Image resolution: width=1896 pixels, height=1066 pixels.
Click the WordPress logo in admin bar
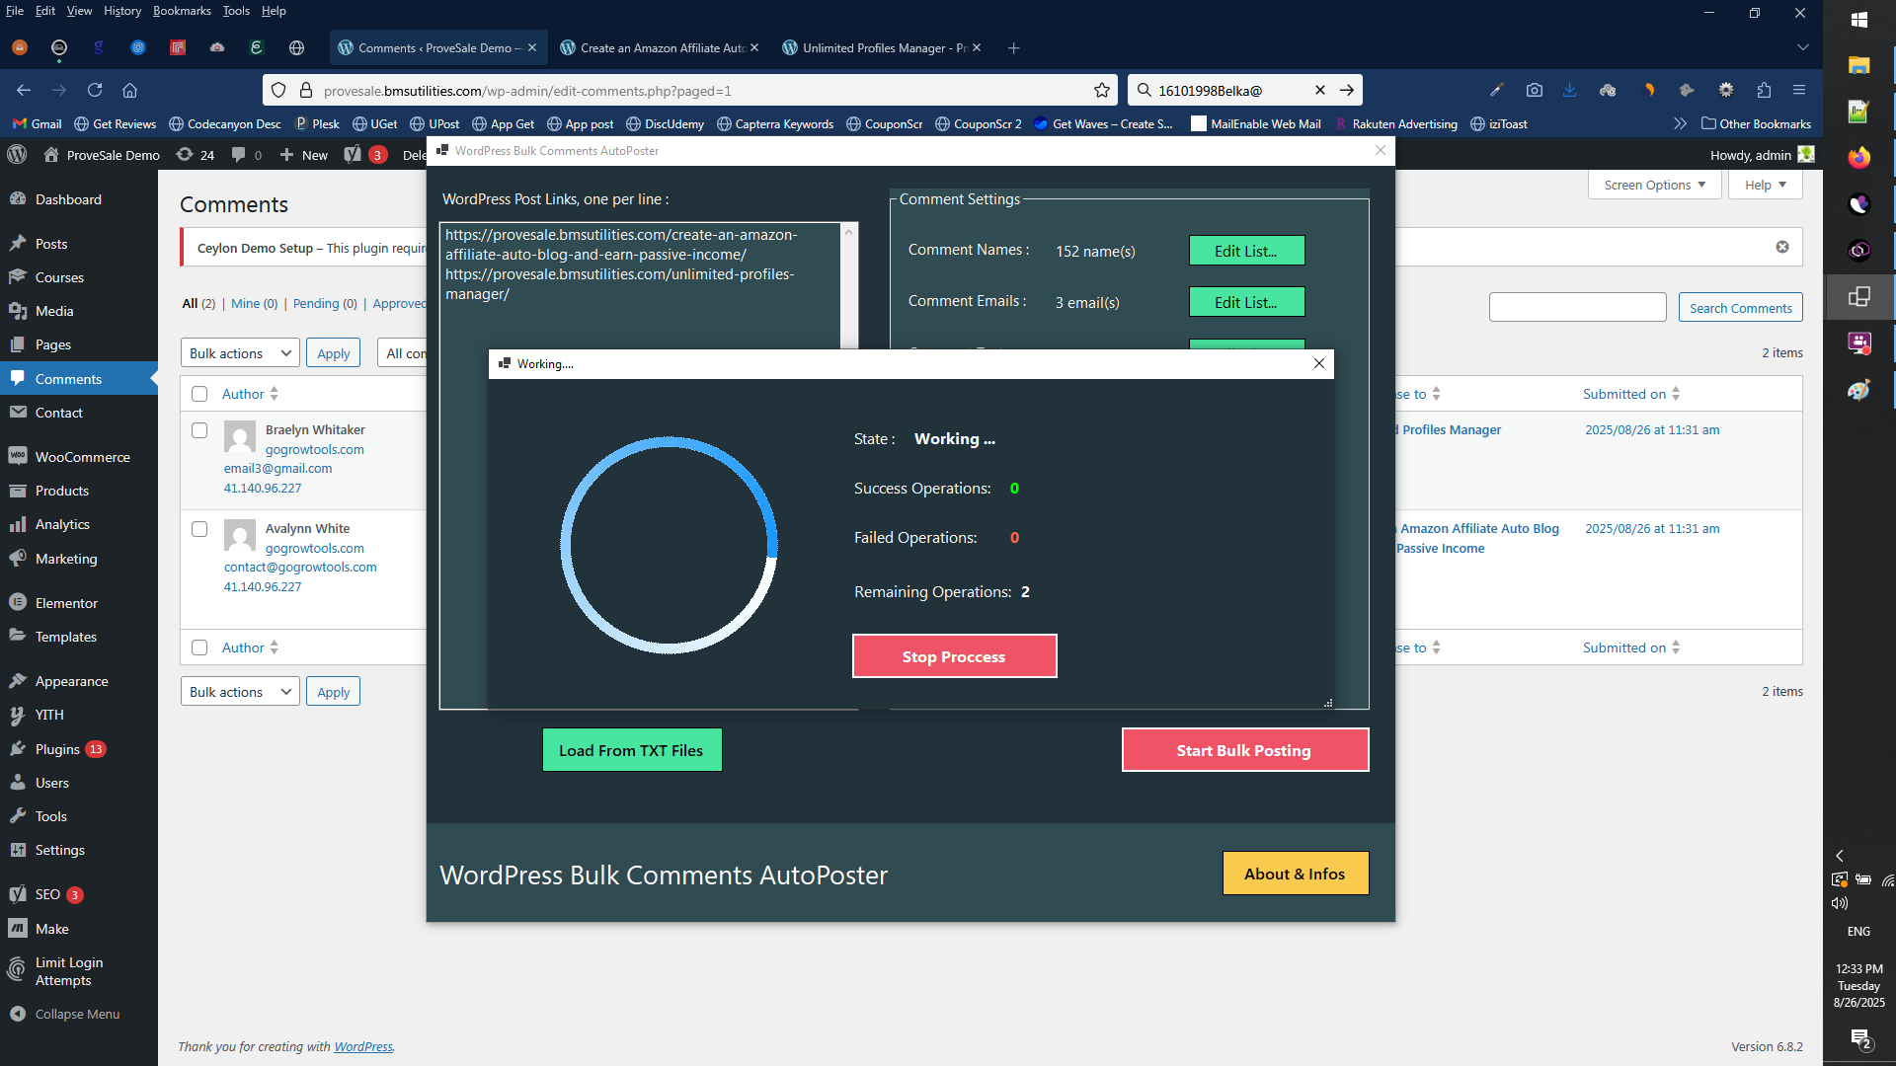[x=17, y=155]
